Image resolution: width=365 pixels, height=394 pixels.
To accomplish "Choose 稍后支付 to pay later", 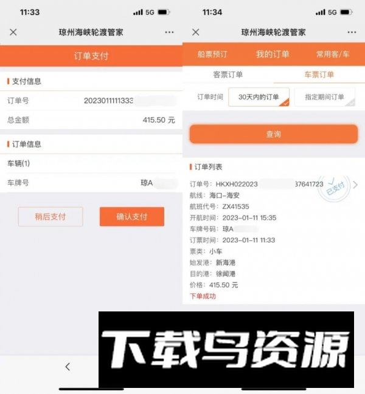I will [50, 217].
